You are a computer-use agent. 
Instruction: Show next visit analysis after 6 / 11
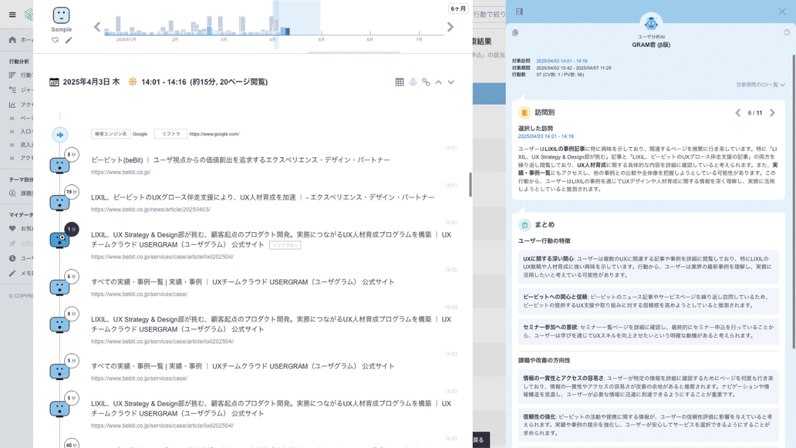pos(772,113)
